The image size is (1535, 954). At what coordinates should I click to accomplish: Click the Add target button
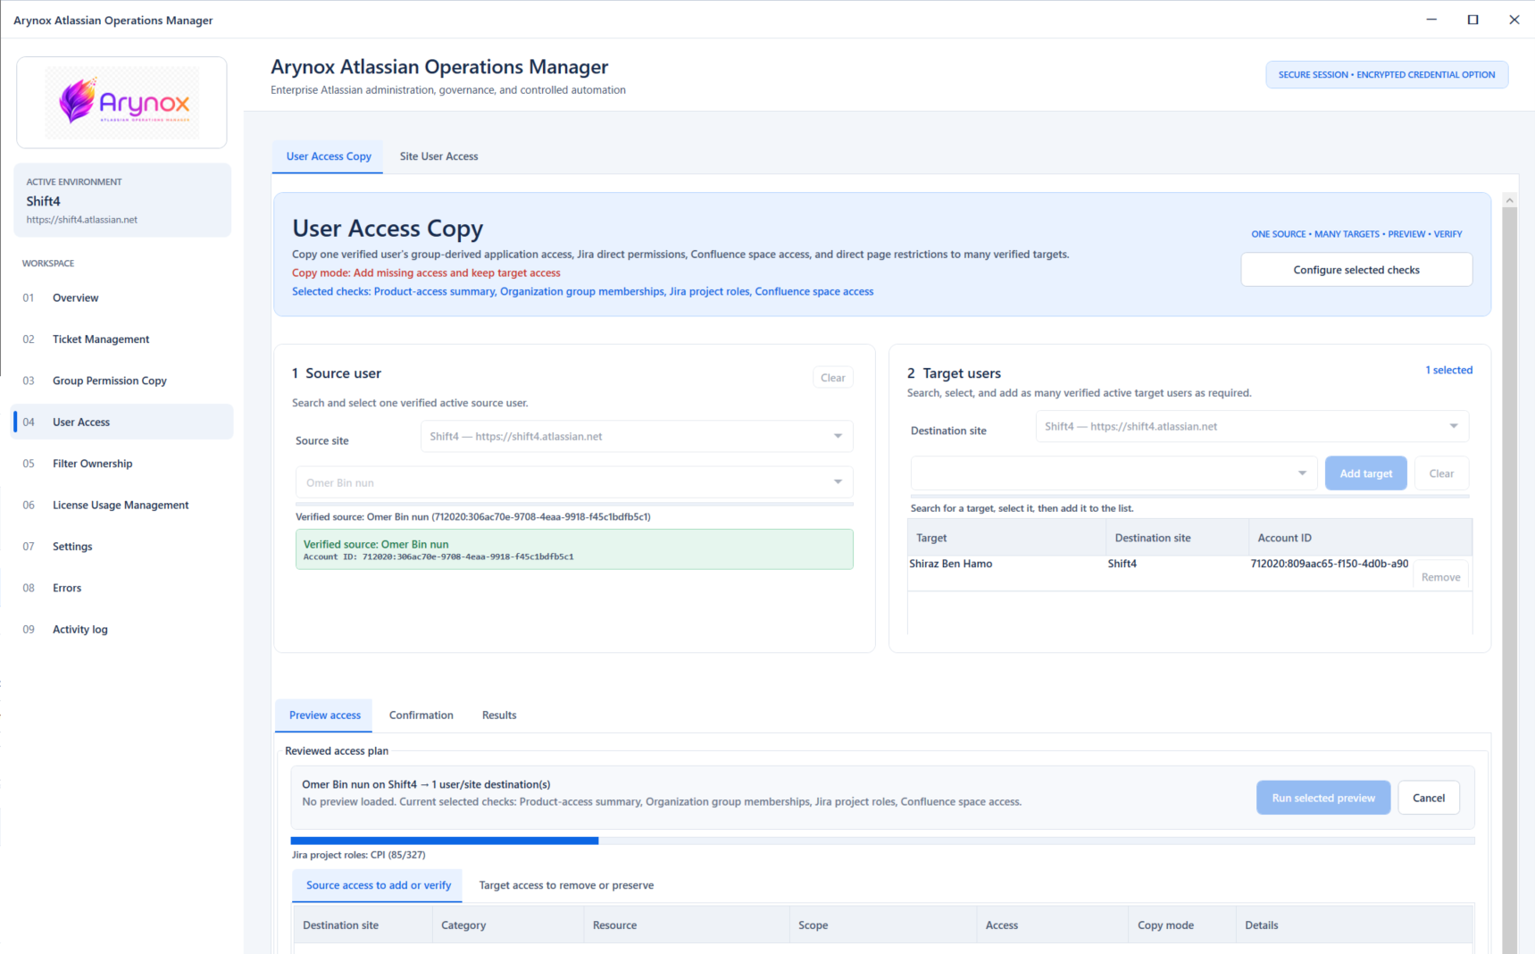(1365, 473)
